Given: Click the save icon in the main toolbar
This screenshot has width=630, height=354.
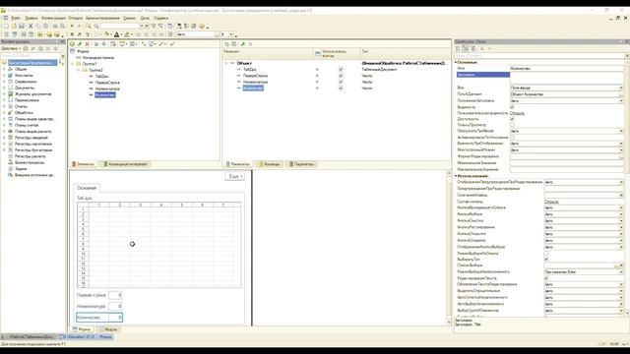Looking at the screenshot, I should click(x=22, y=27).
